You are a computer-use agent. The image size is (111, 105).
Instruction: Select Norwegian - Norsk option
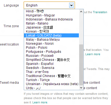point(51,44)
